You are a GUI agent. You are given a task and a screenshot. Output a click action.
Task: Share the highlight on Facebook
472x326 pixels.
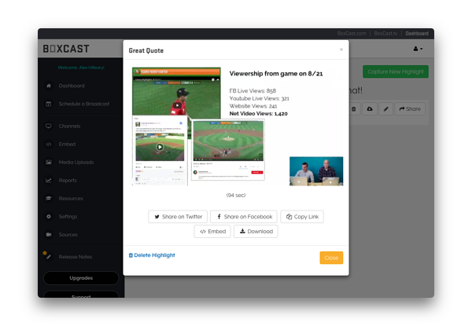pyautogui.click(x=243, y=216)
